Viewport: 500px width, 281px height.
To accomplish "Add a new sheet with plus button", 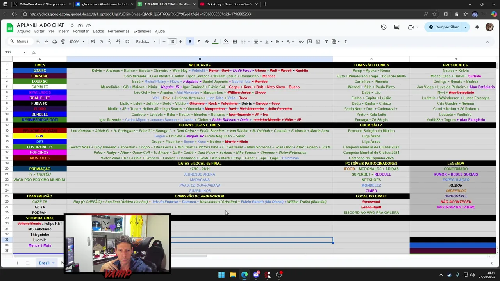I will pos(17,263).
